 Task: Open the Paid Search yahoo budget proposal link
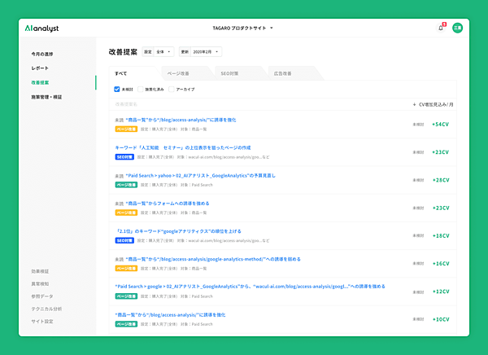[x=200, y=176]
